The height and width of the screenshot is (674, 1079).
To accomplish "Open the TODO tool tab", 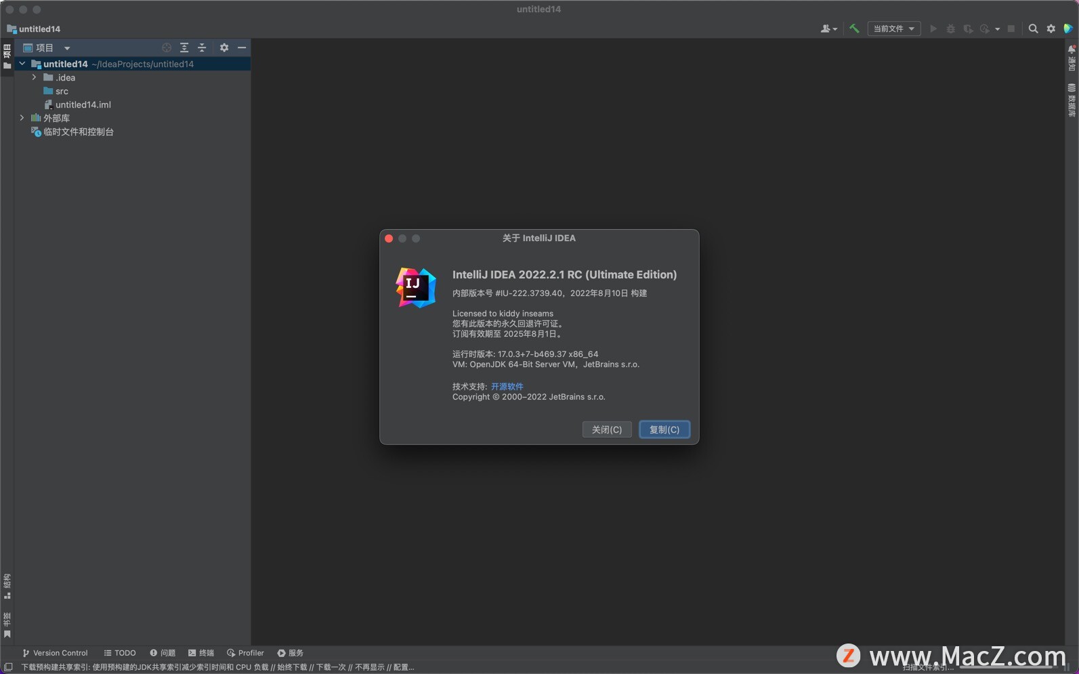I will [x=120, y=653].
